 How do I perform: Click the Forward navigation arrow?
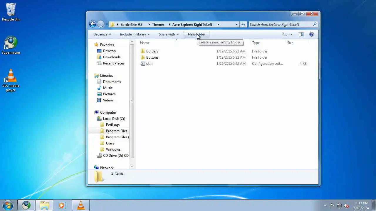coord(100,24)
